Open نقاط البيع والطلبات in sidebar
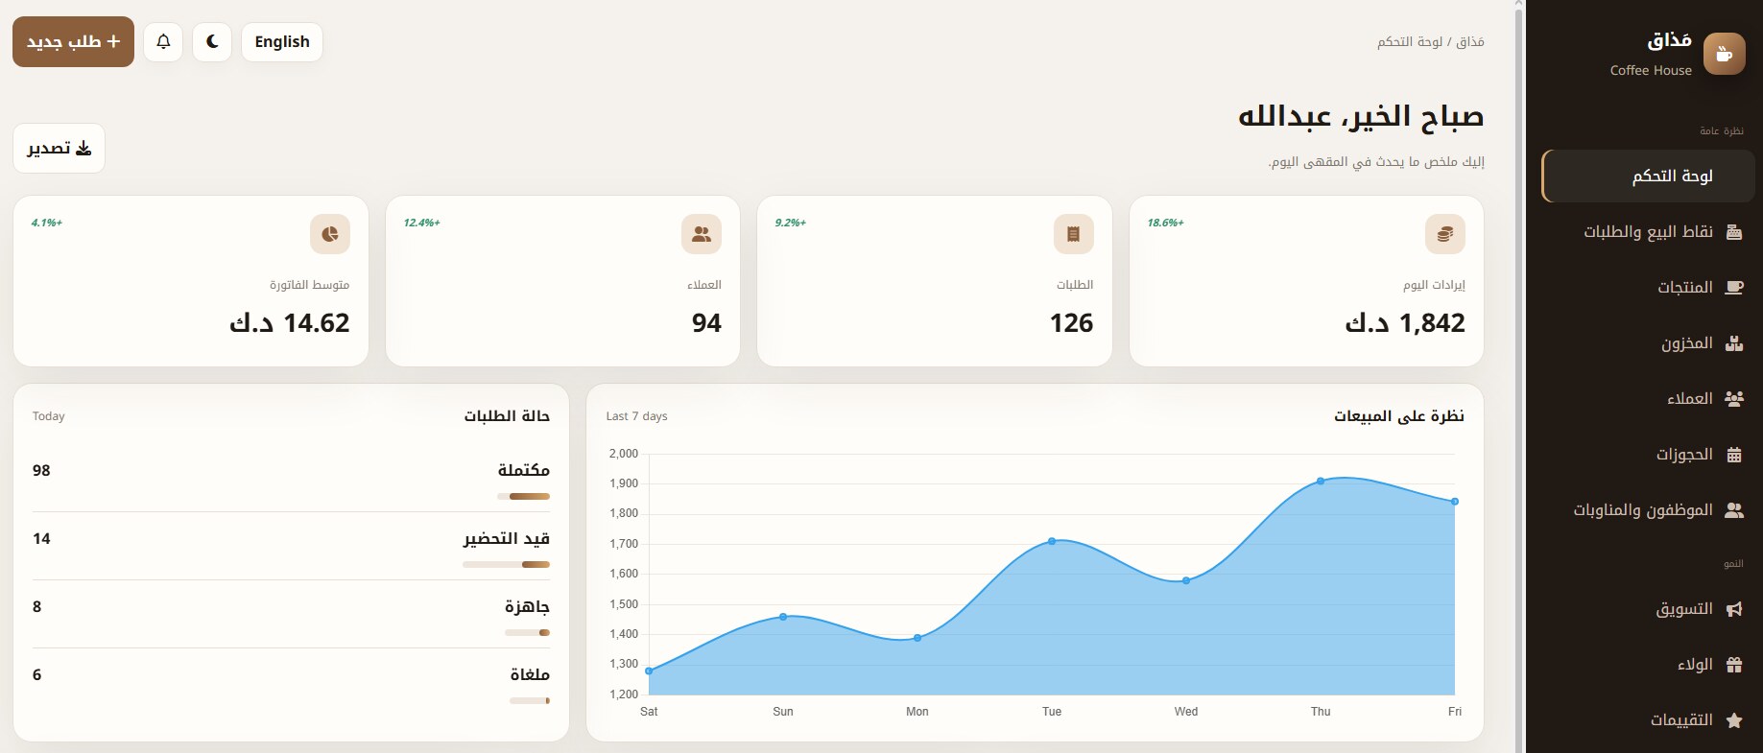Viewport: 1763px width, 753px height. 1648,232
